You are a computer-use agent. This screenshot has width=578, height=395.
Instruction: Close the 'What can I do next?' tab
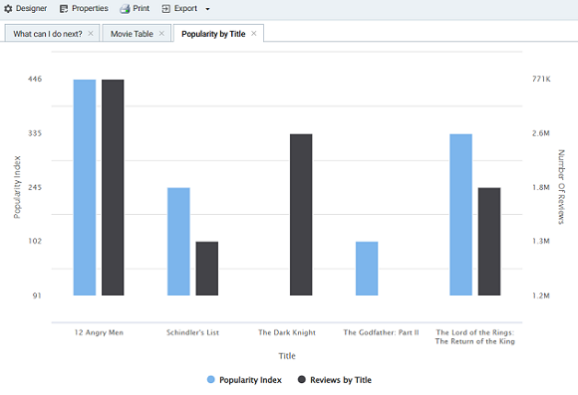pos(91,34)
